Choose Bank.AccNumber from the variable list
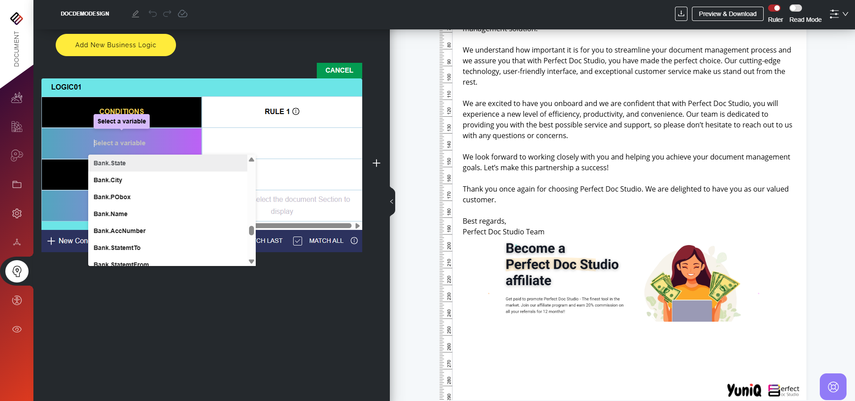Screen dimensions: 855x401 (x=119, y=231)
